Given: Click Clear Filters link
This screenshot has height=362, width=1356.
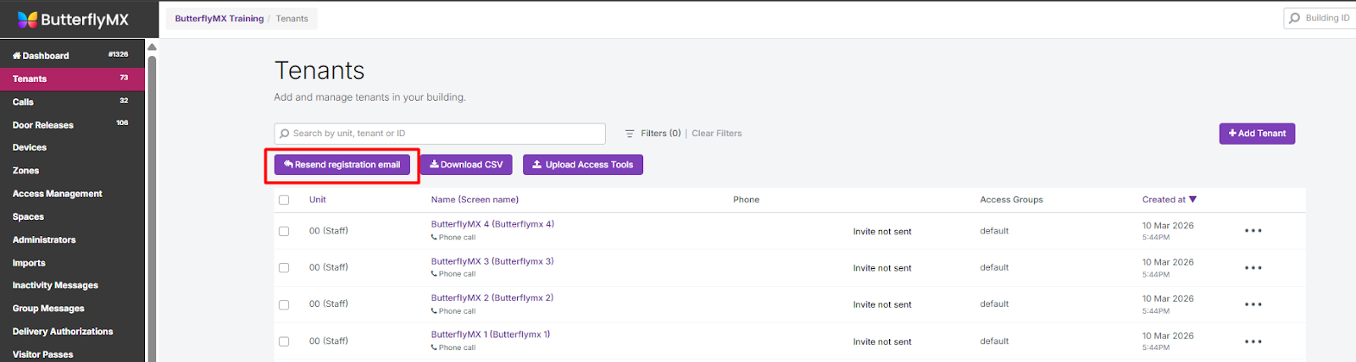Looking at the screenshot, I should click(716, 134).
